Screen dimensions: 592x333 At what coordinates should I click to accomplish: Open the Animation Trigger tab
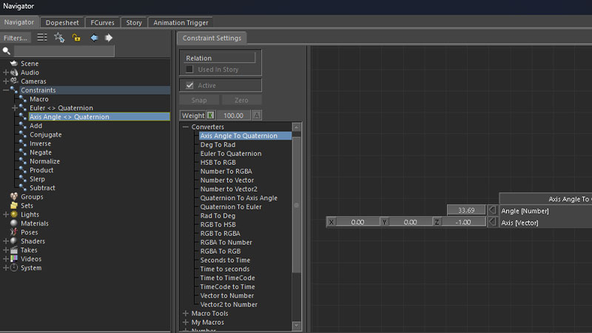(181, 23)
